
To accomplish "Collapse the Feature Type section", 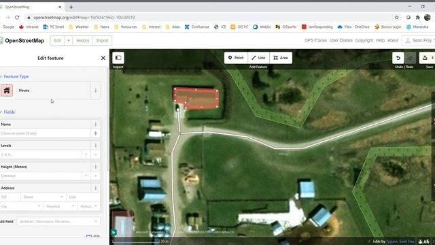I will [x=14, y=76].
